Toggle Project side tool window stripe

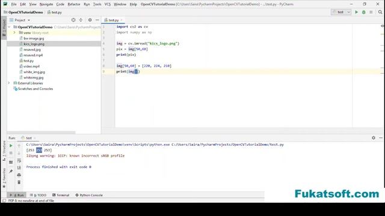[x=4, y=28]
